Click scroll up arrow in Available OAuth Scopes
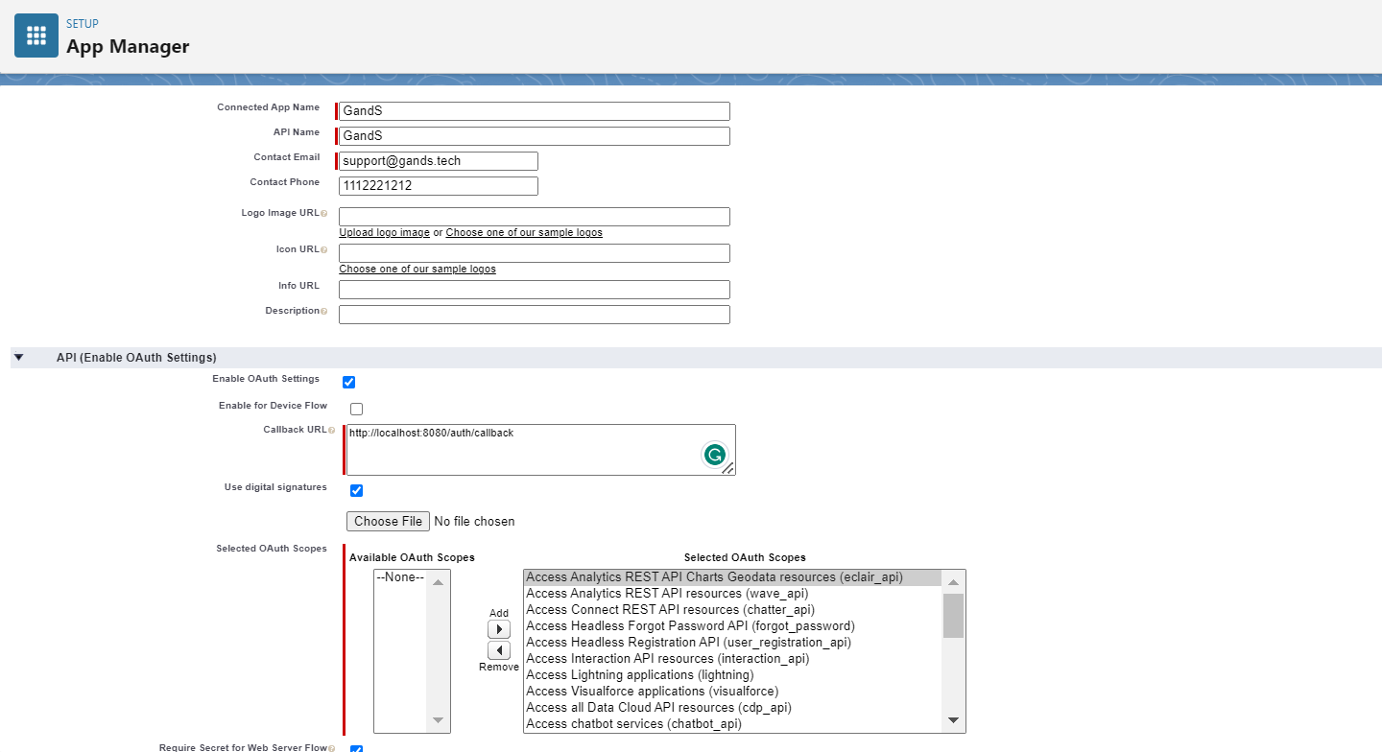The width and height of the screenshot is (1382, 752). click(x=438, y=582)
